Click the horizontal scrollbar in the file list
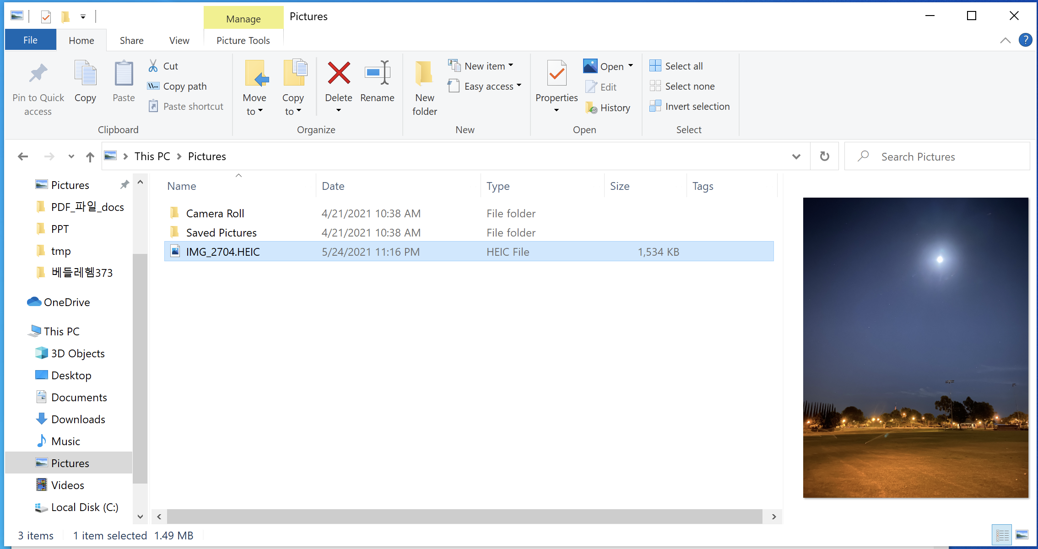Viewport: 1038px width, 549px height. (x=464, y=517)
